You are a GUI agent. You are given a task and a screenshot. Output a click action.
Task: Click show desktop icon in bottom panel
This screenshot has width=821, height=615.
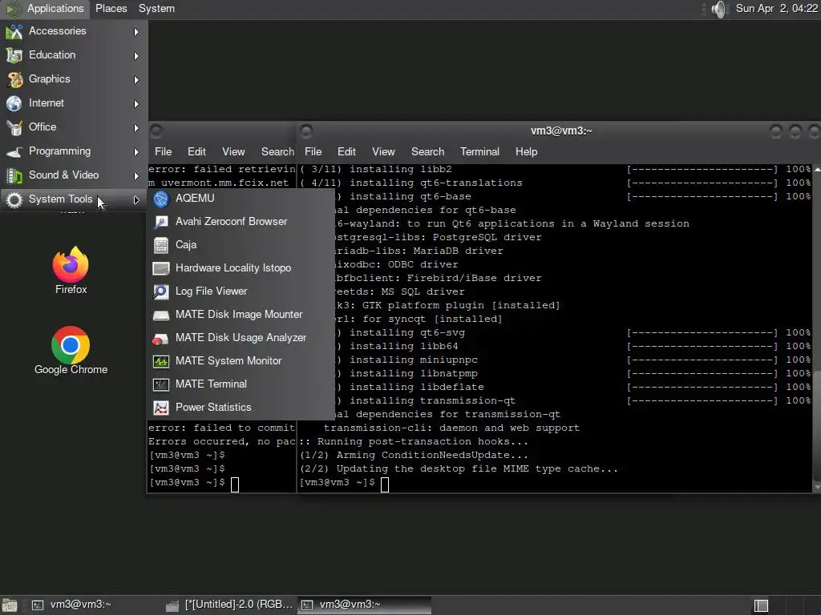[10, 605]
